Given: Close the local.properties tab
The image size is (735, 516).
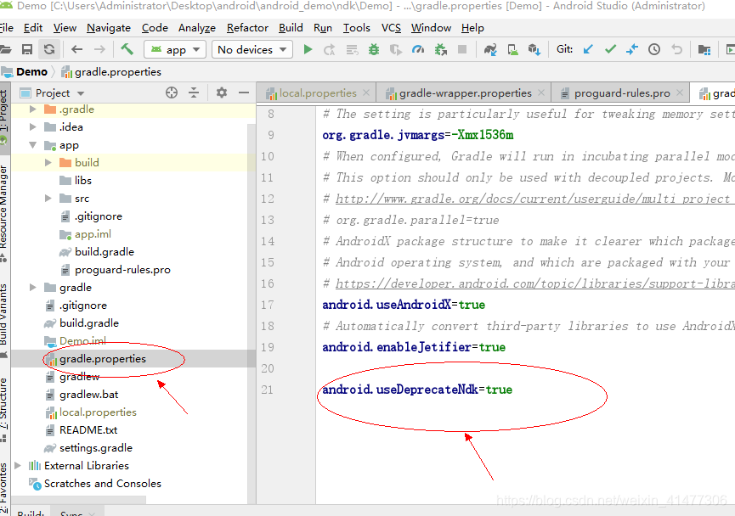Looking at the screenshot, I should (x=366, y=93).
